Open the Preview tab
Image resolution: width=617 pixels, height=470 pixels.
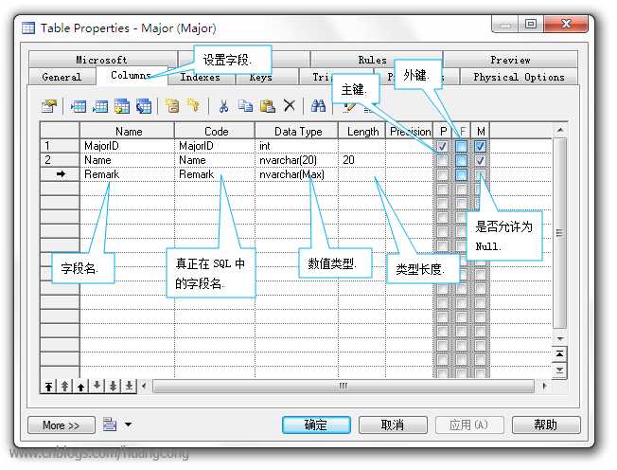(510, 60)
